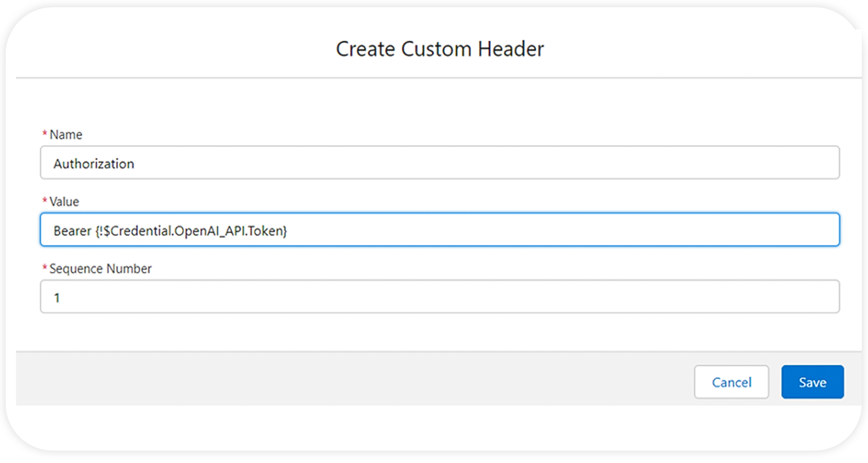Click the OpenAI_API portion of the value
Screen dimensions: 868x463
click(210, 230)
